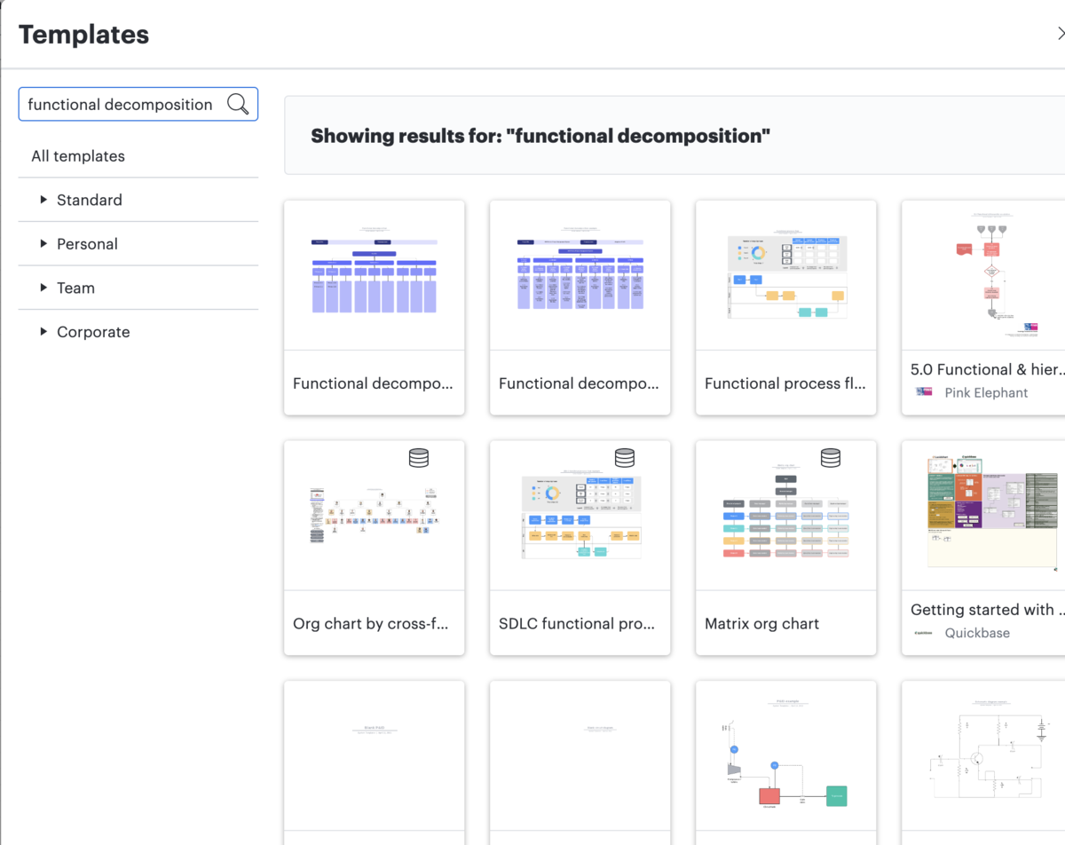1065x845 pixels.
Task: Open the first Functional decomposition template
Action: coord(374,275)
